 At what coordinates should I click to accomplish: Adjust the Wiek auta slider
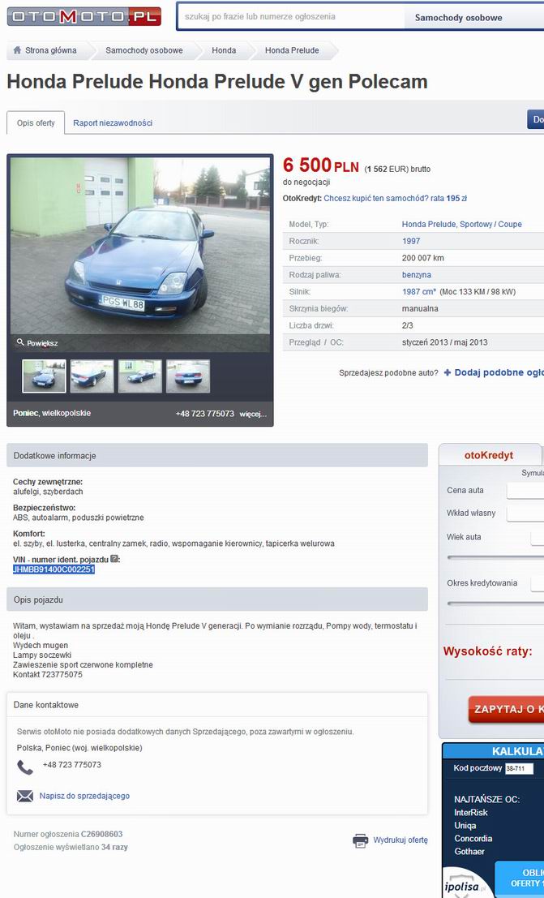(495, 556)
